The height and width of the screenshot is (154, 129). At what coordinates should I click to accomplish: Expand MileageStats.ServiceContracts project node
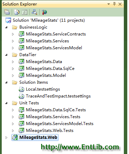[13, 34]
